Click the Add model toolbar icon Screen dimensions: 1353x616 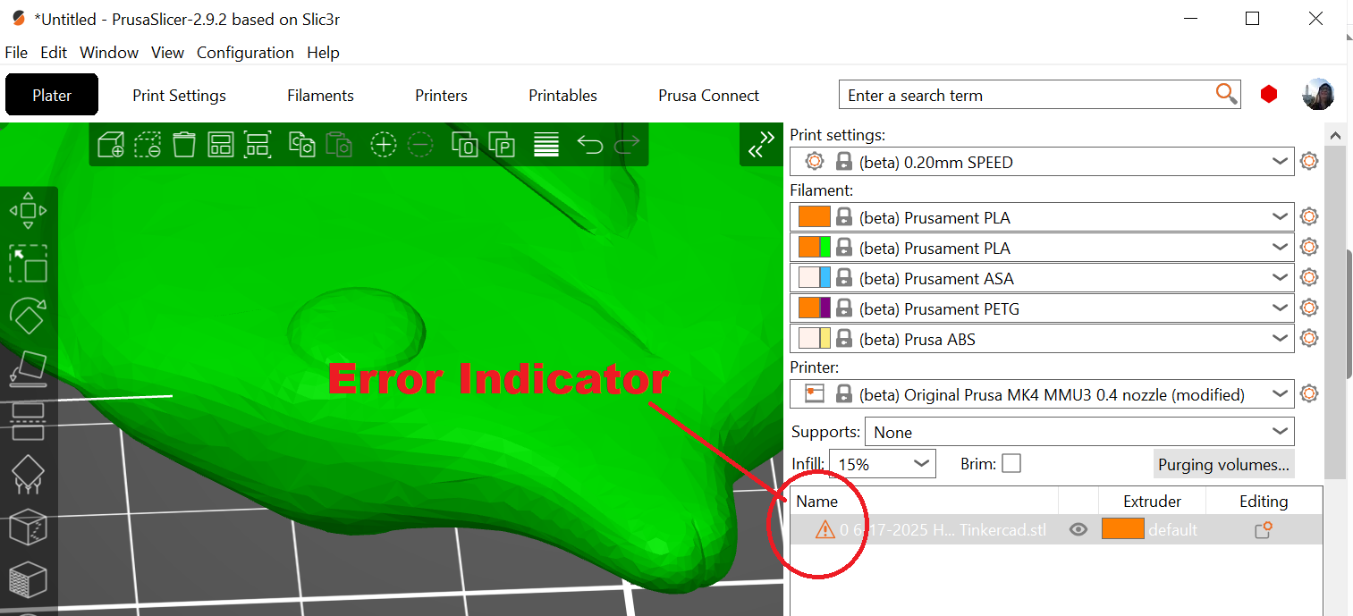coord(111,145)
